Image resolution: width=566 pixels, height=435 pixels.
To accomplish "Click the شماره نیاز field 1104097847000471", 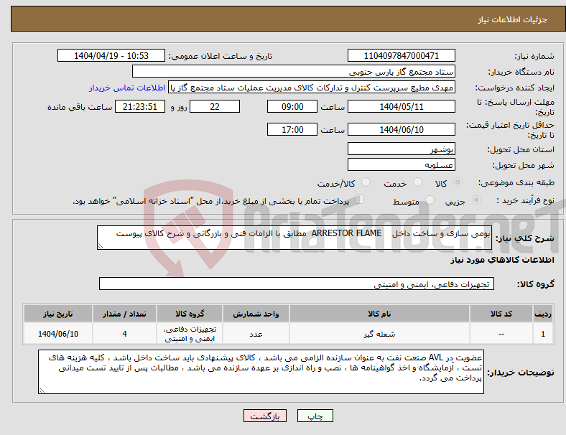I will coord(401,55).
